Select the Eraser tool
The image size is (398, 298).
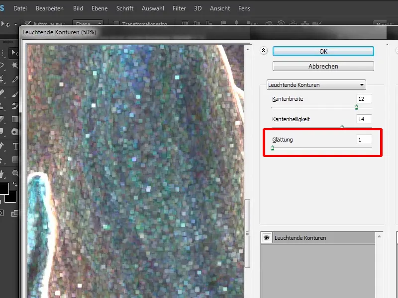(1, 119)
